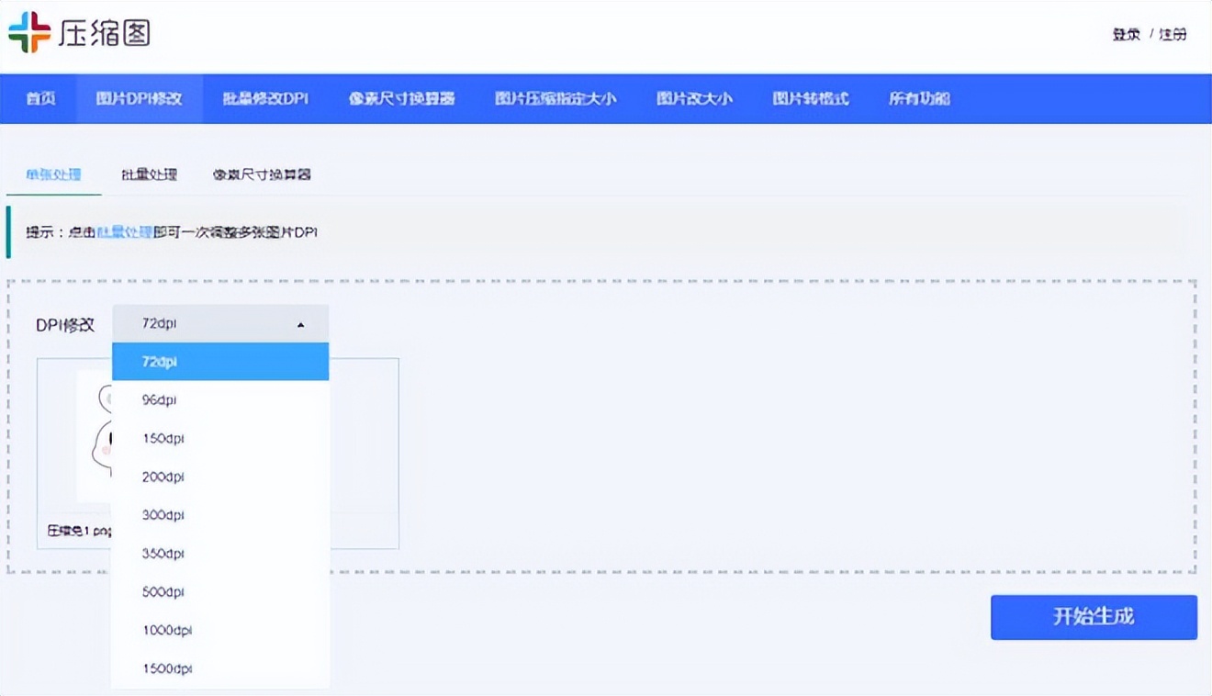Click the 开始生成 button
1212x696 pixels.
[x=1093, y=617]
